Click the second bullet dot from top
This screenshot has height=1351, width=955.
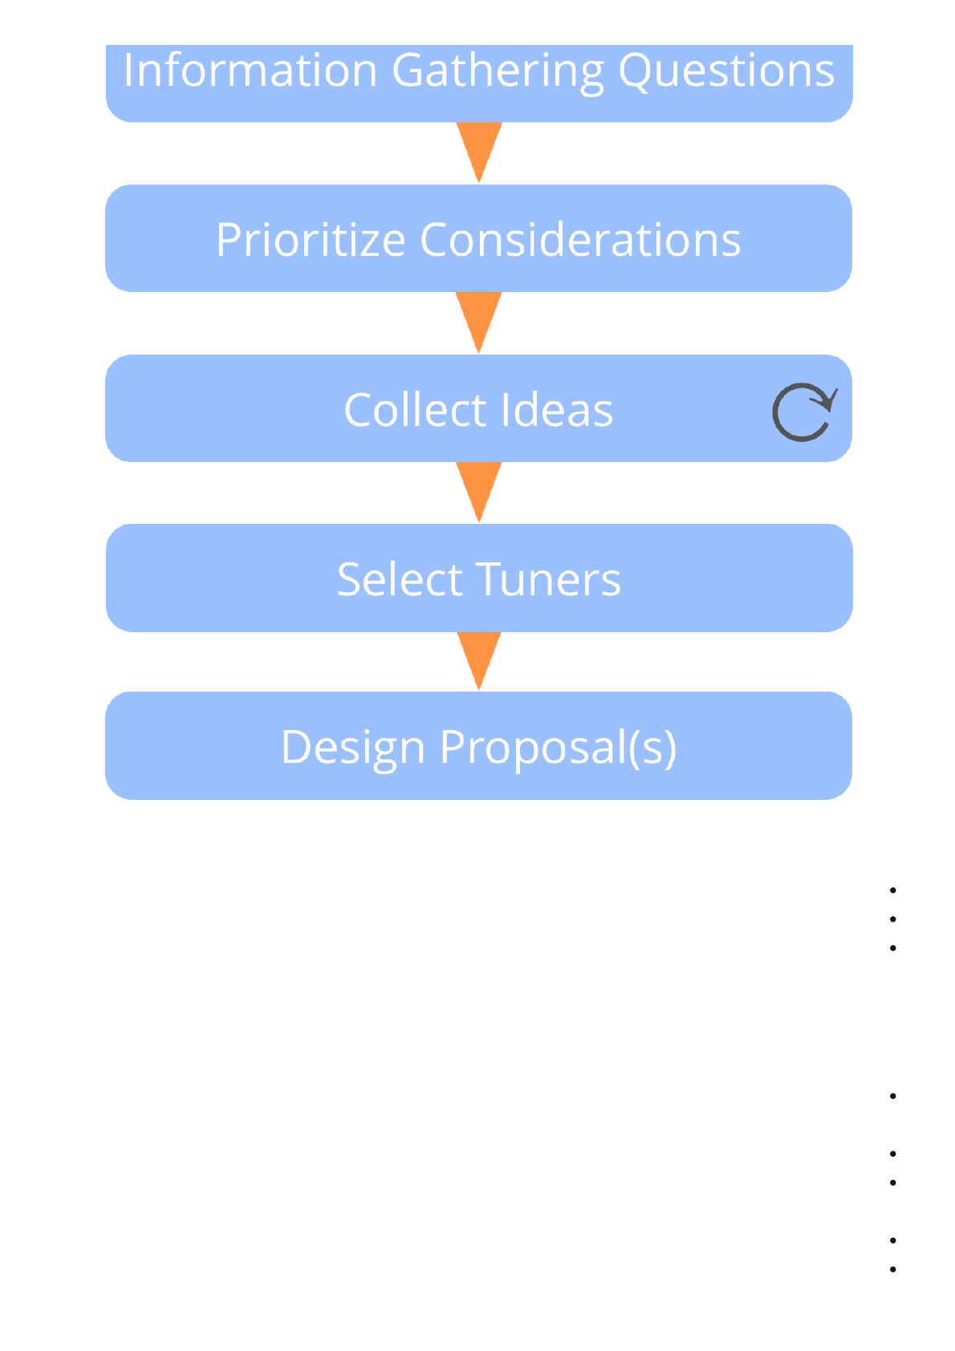tap(892, 919)
